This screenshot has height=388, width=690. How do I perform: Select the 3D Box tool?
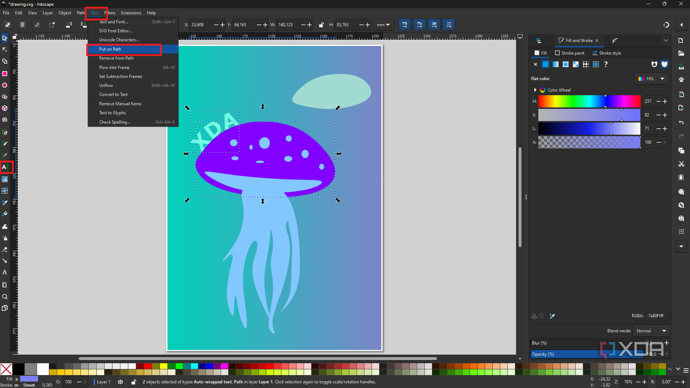[5, 108]
